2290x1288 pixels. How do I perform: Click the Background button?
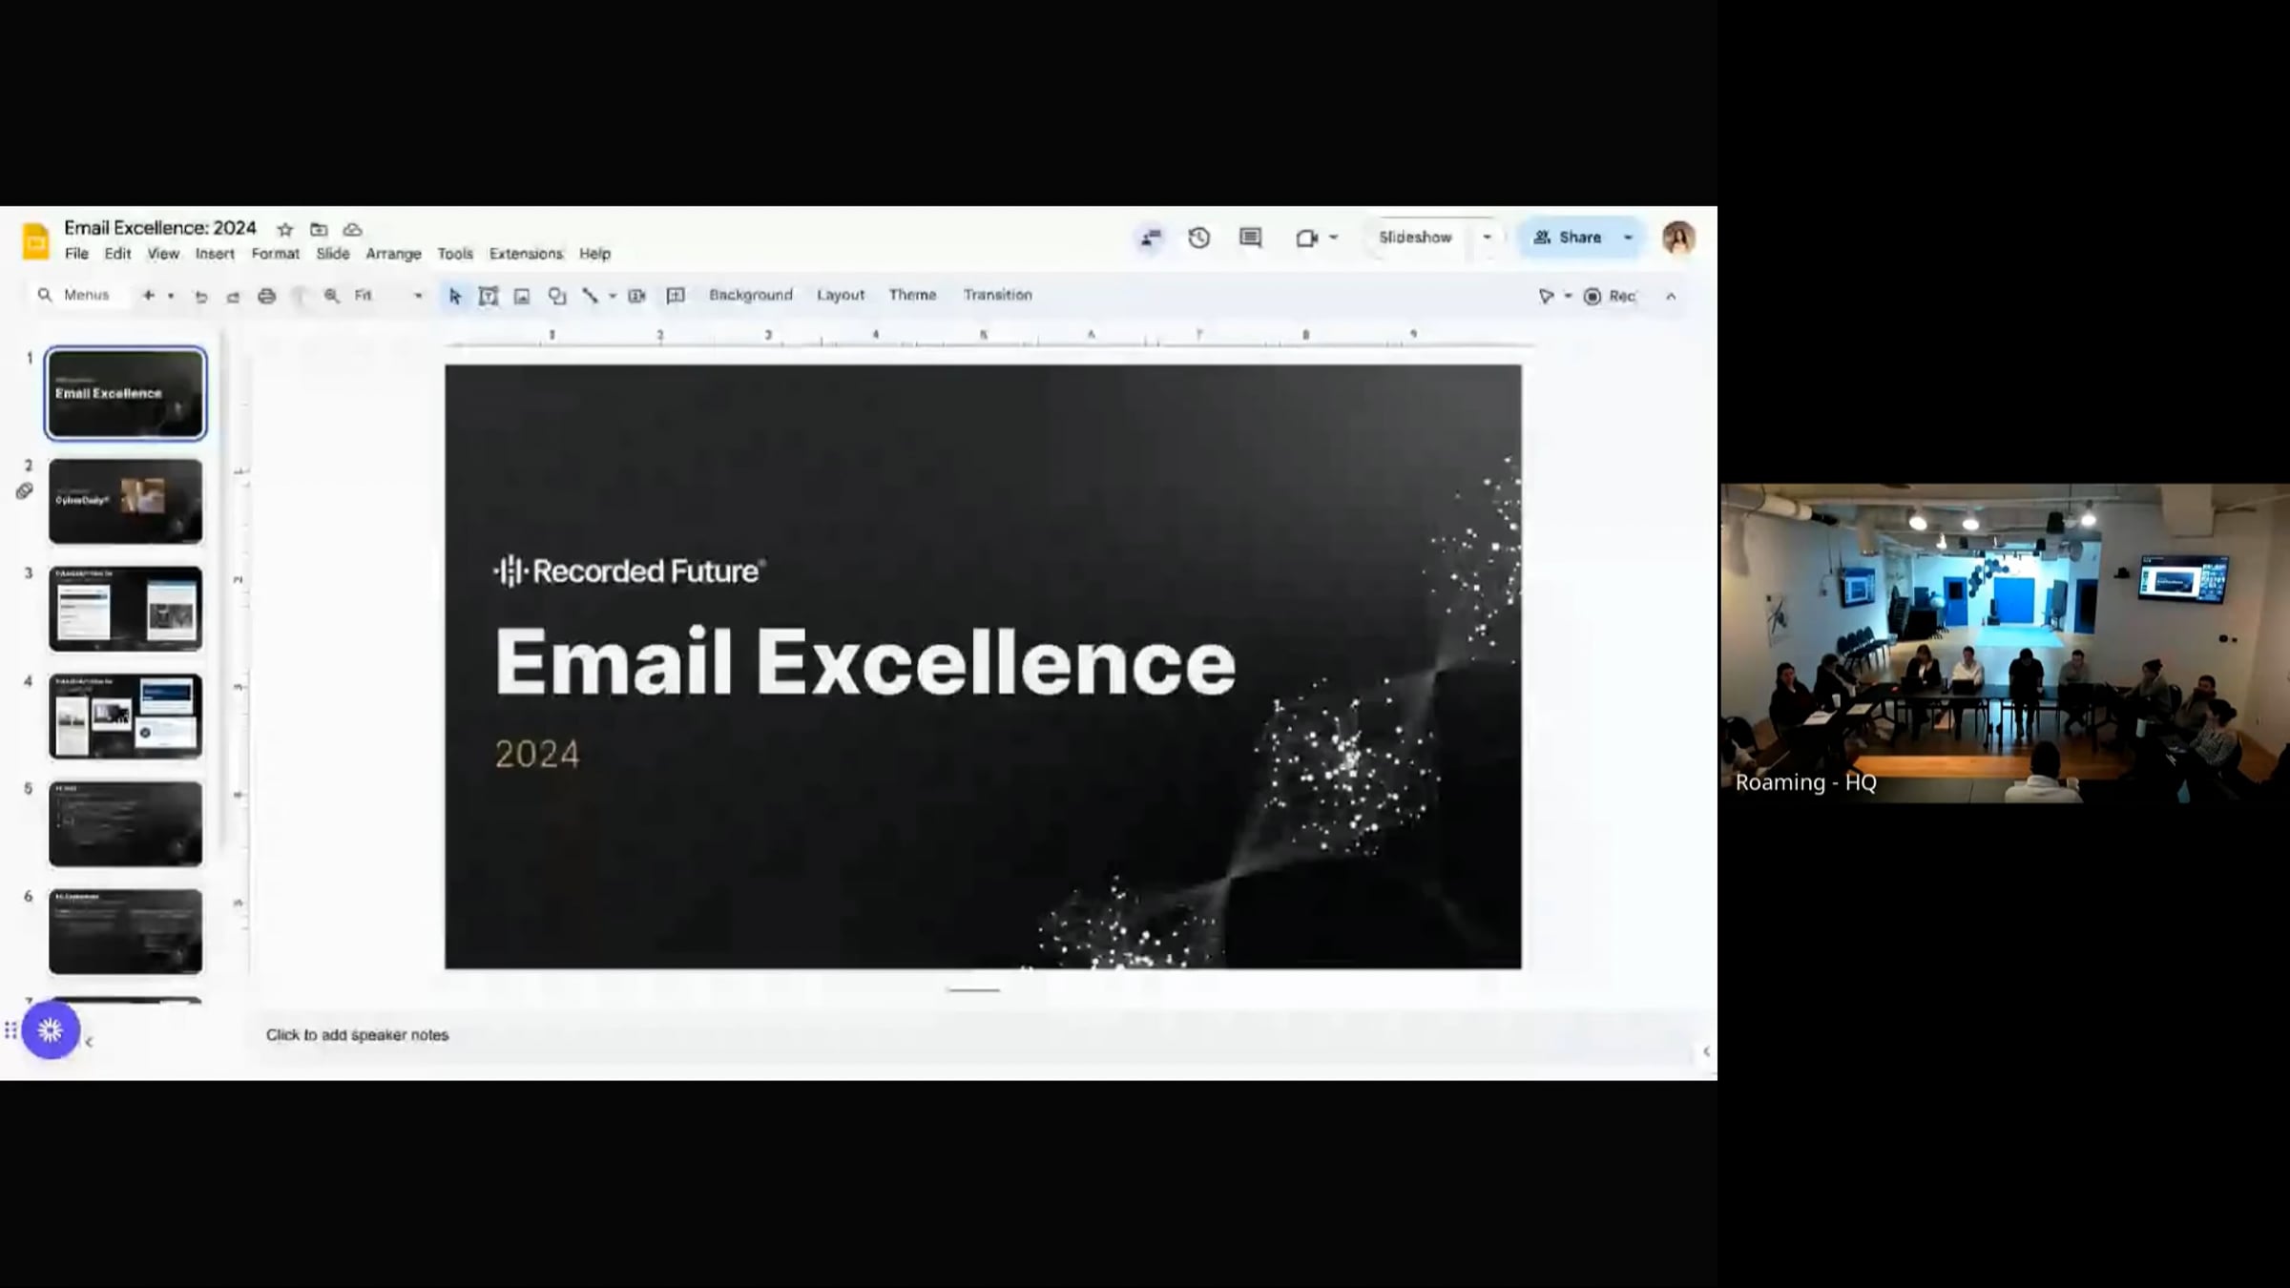point(750,295)
